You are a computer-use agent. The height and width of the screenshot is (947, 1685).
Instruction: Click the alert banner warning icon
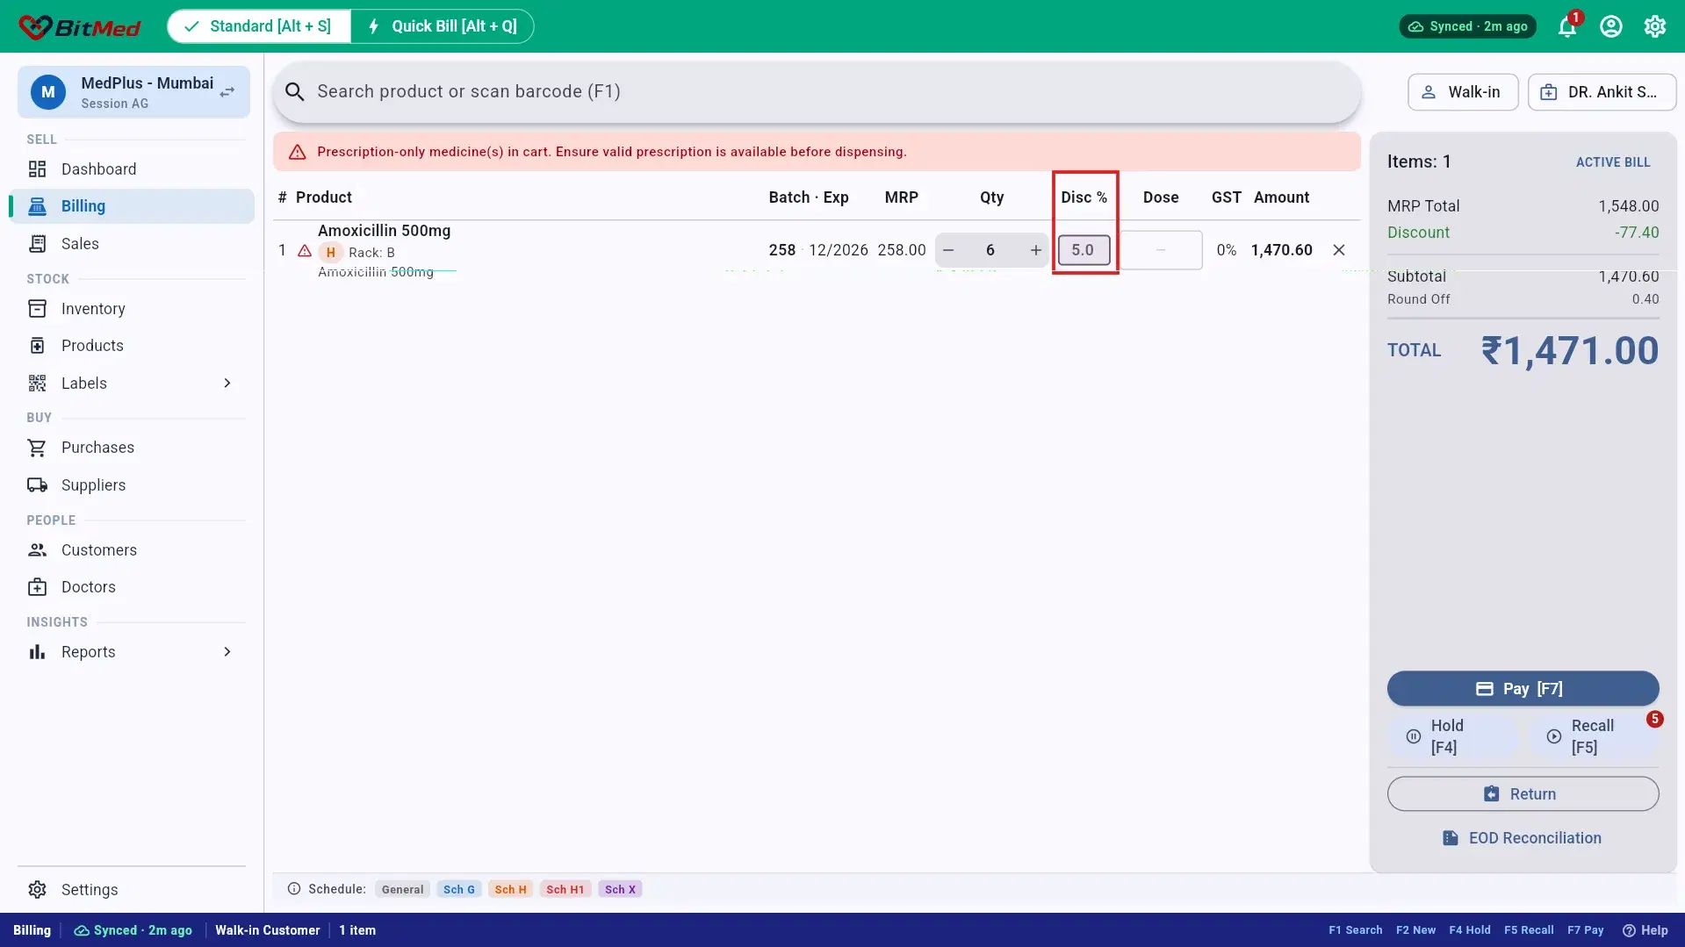(298, 152)
